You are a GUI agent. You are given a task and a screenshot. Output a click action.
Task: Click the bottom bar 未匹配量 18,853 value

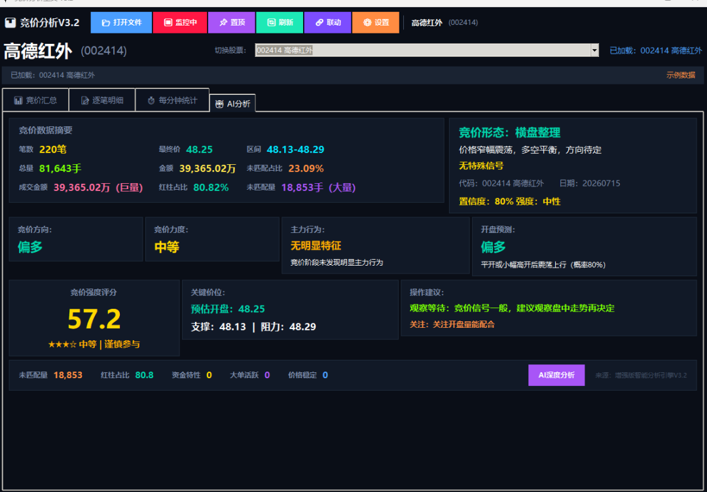(68, 375)
